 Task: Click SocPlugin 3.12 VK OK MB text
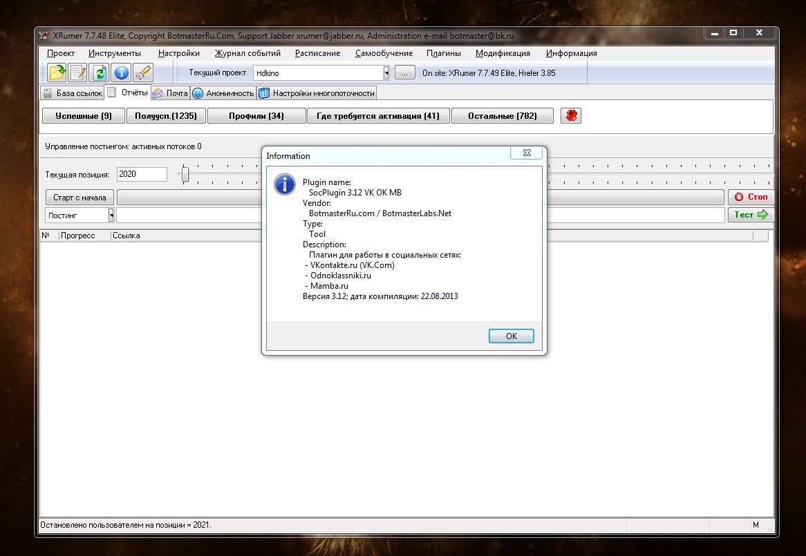tap(355, 193)
